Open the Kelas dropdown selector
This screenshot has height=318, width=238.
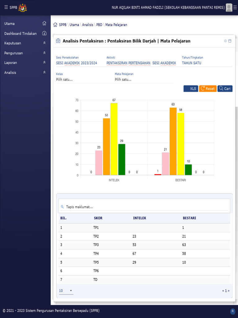click(x=84, y=79)
